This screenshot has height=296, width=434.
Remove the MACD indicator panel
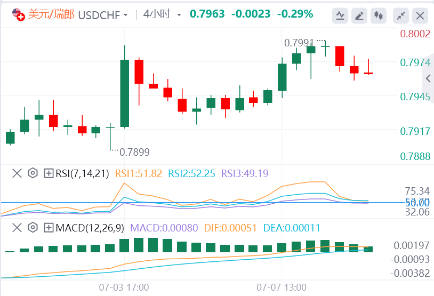pos(17,228)
